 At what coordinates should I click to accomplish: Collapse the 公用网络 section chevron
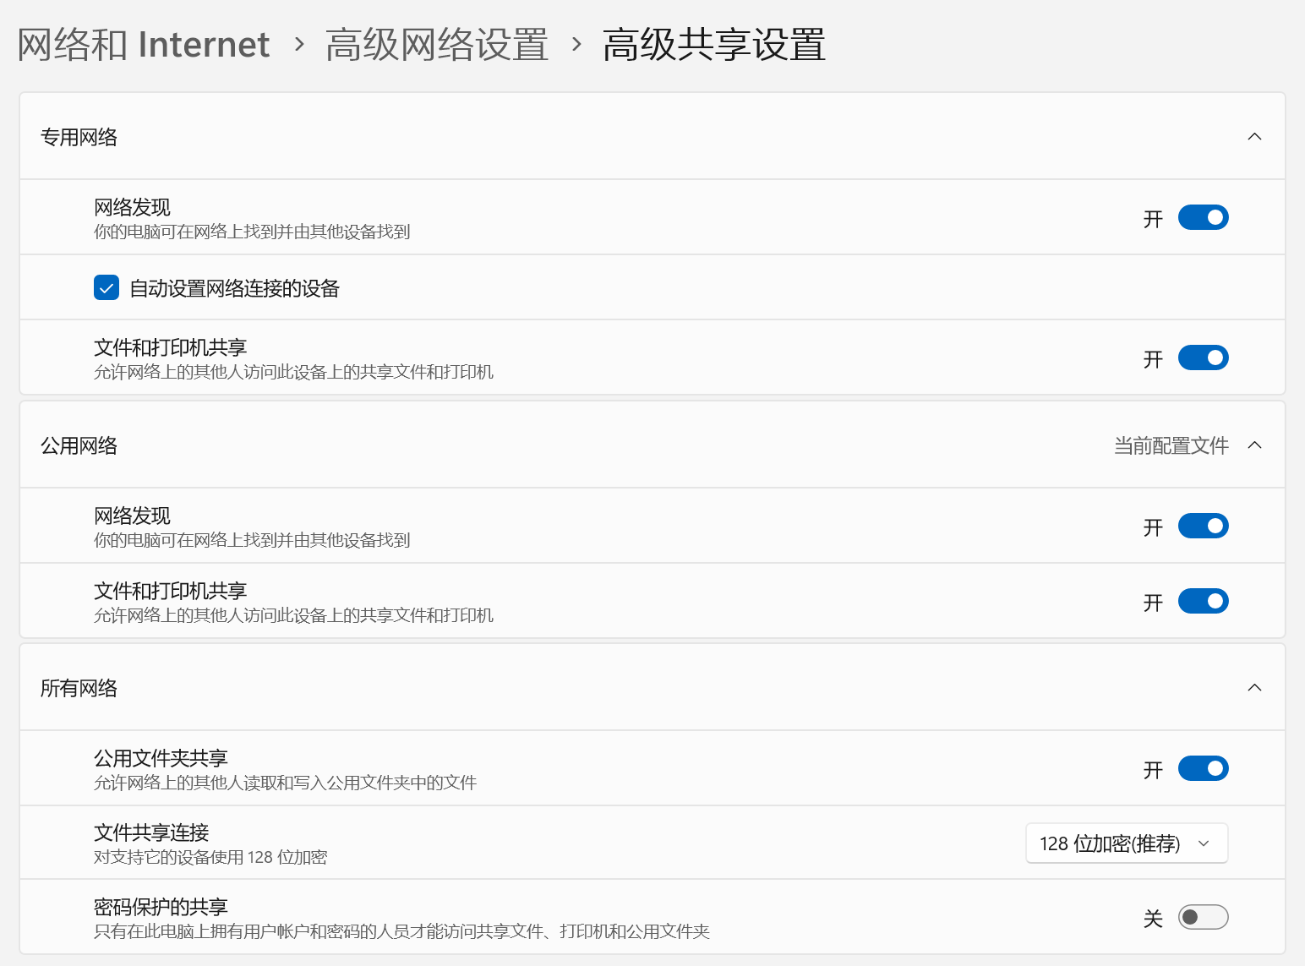[1254, 445]
